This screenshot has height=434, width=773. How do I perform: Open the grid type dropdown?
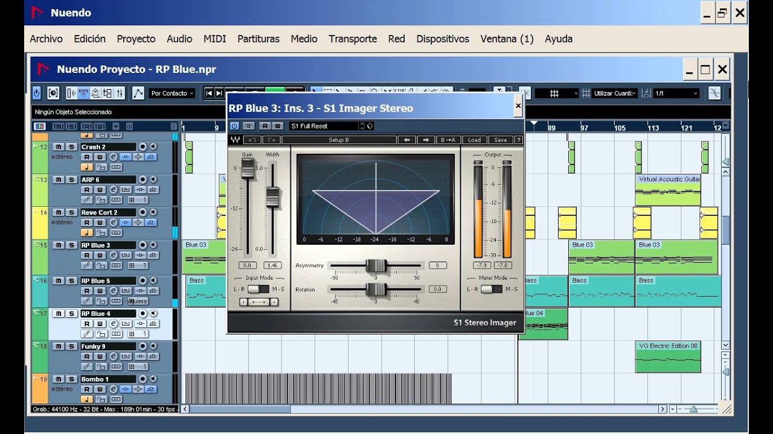point(556,93)
